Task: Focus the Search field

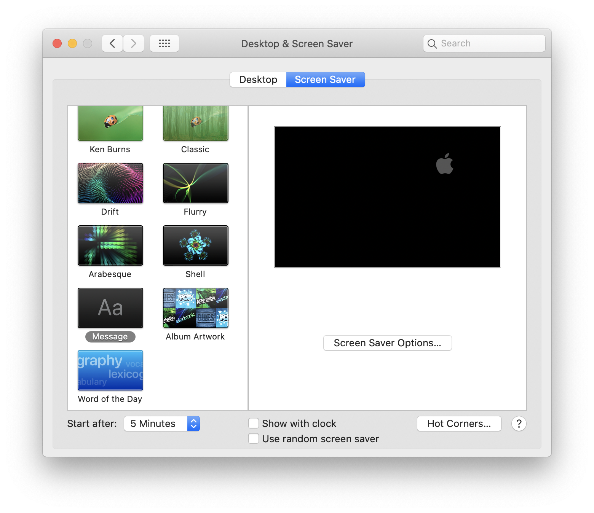Action: [484, 43]
